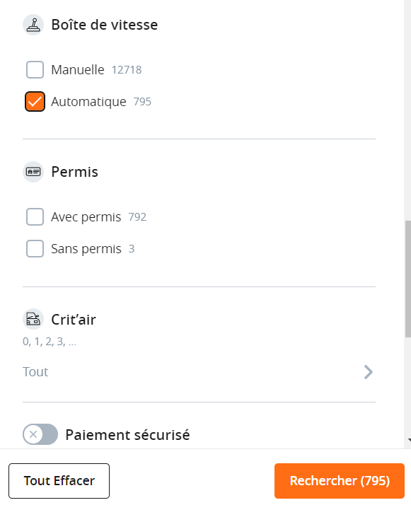Uncheck the Automatique checkbox
This screenshot has width=411, height=505.
[35, 101]
